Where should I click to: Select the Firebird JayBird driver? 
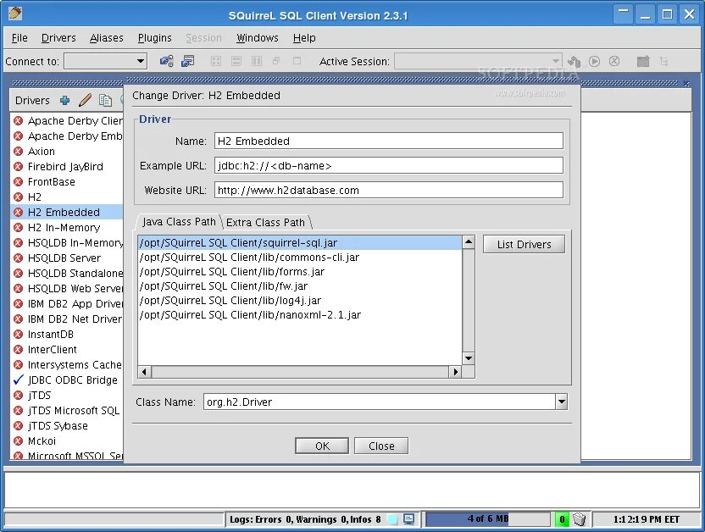pos(68,166)
